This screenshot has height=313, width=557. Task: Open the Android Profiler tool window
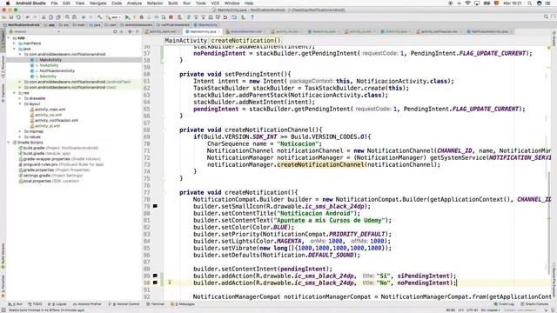[87, 304]
